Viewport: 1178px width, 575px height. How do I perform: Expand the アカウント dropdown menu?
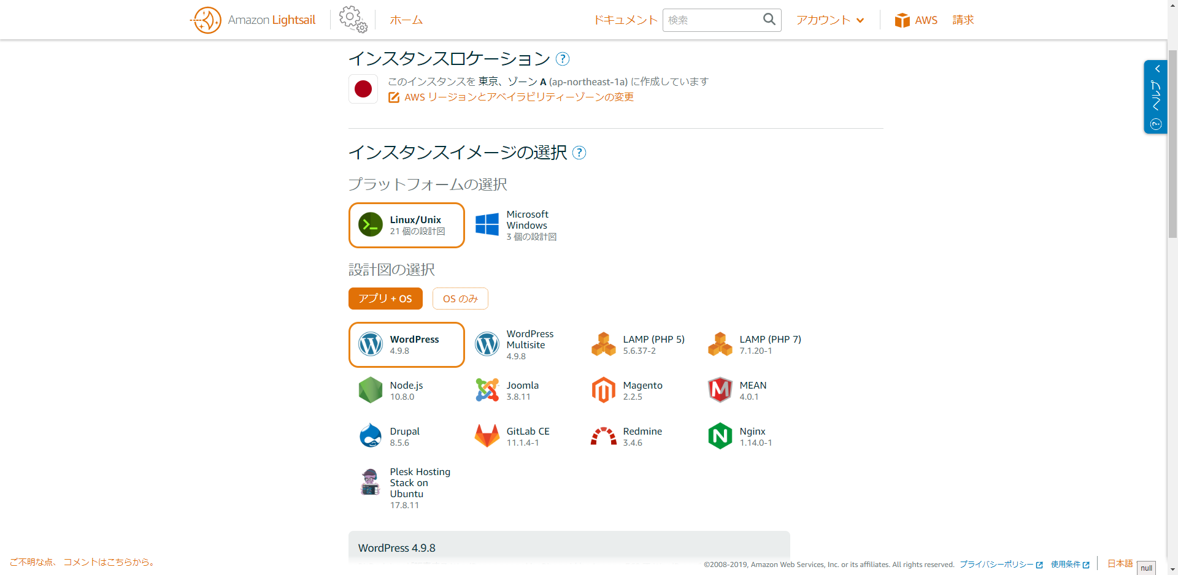[830, 20]
